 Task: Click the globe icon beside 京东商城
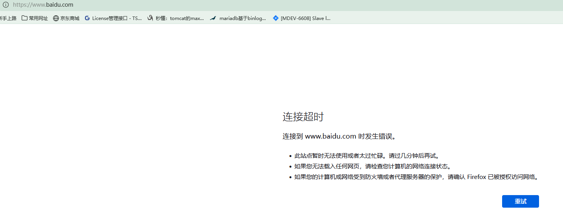[x=56, y=18]
